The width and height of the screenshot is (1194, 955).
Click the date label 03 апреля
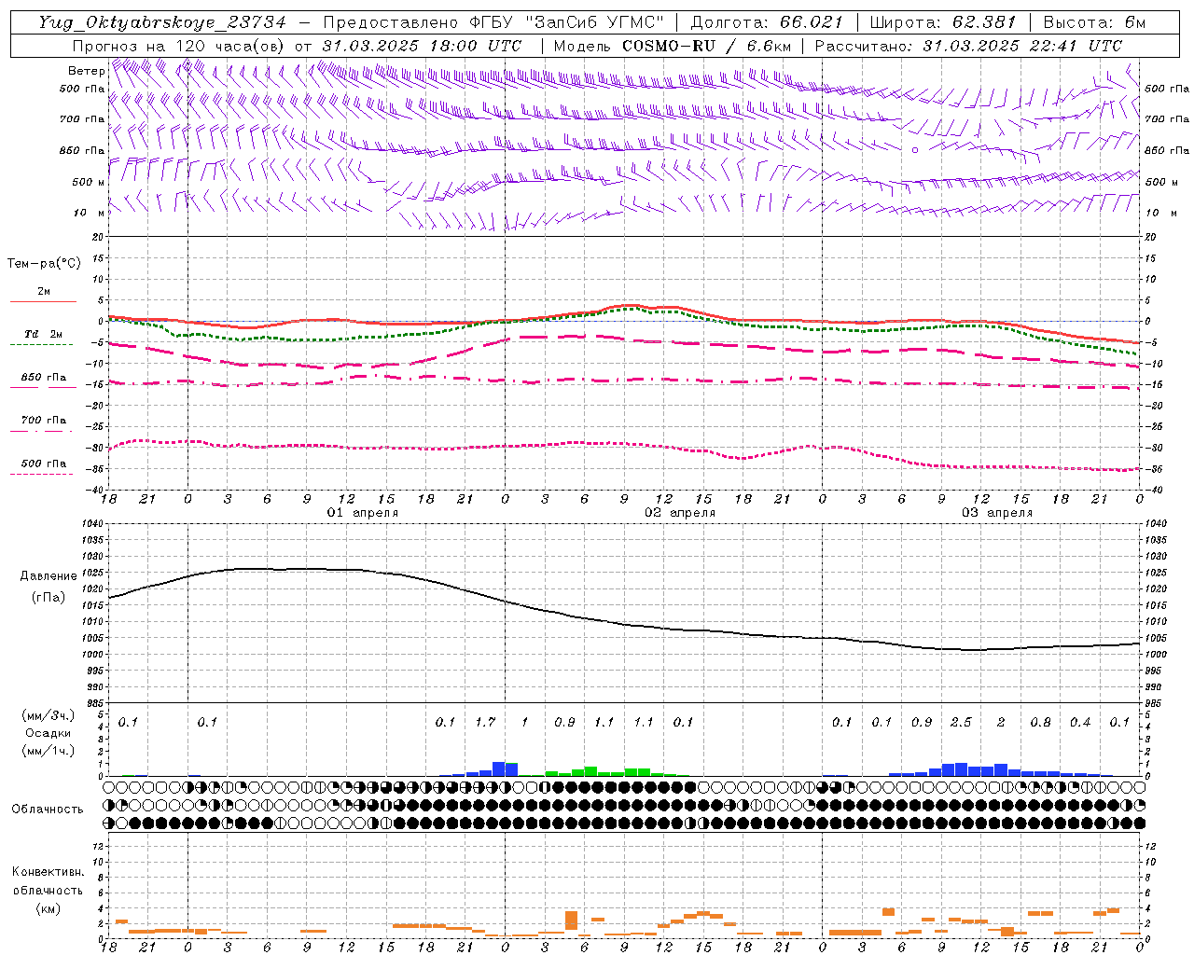997,513
